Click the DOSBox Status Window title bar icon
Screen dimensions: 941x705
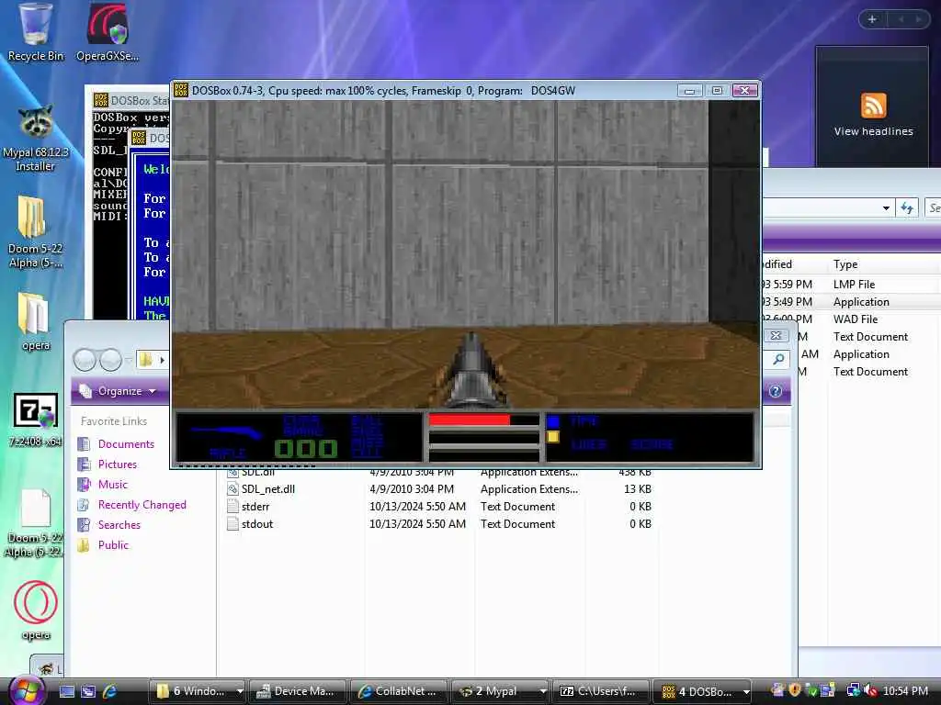coord(101,100)
